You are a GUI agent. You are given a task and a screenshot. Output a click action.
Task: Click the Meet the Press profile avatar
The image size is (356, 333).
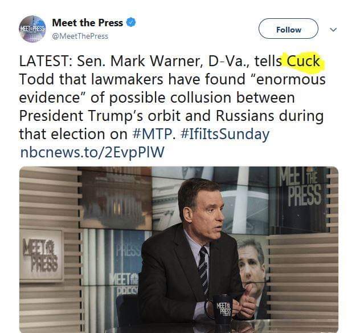pyautogui.click(x=32, y=29)
